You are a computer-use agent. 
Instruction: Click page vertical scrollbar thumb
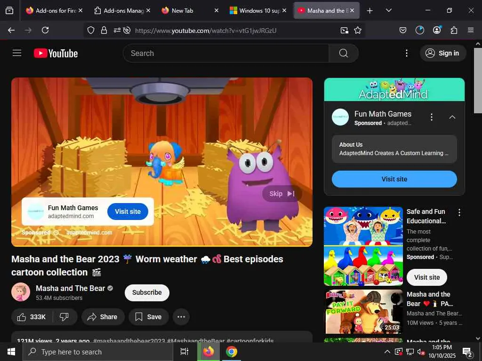coord(478,80)
